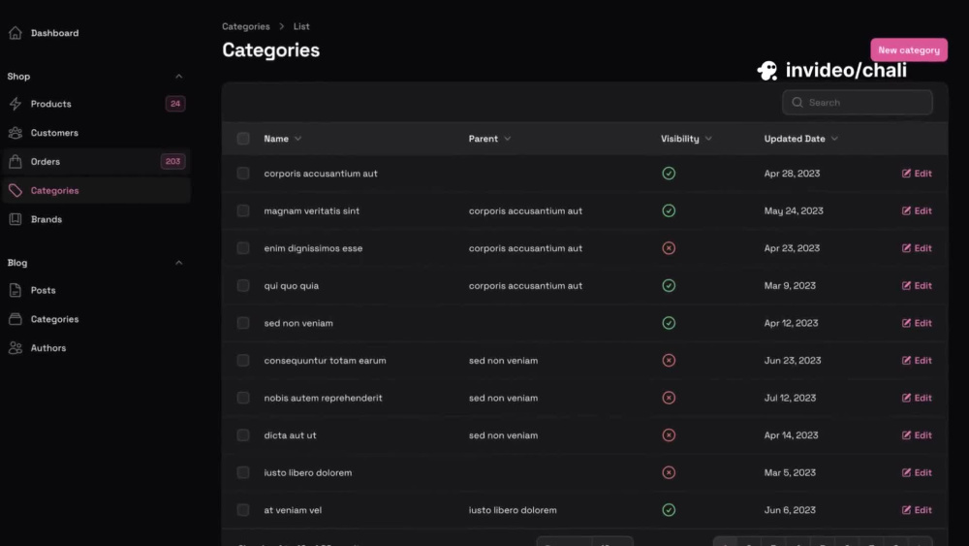Image resolution: width=969 pixels, height=546 pixels.
Task: Click the Posts document icon
Action: (16, 290)
